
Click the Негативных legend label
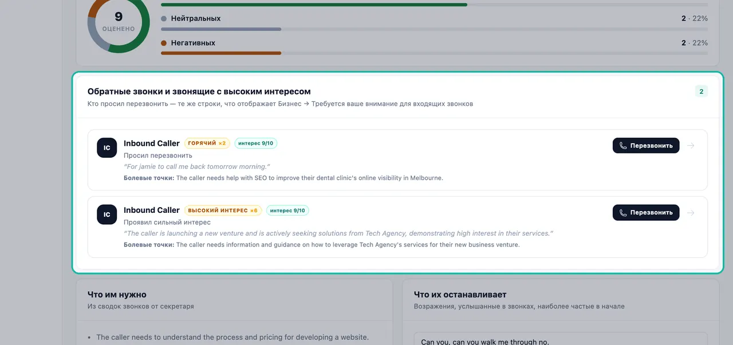(x=193, y=43)
